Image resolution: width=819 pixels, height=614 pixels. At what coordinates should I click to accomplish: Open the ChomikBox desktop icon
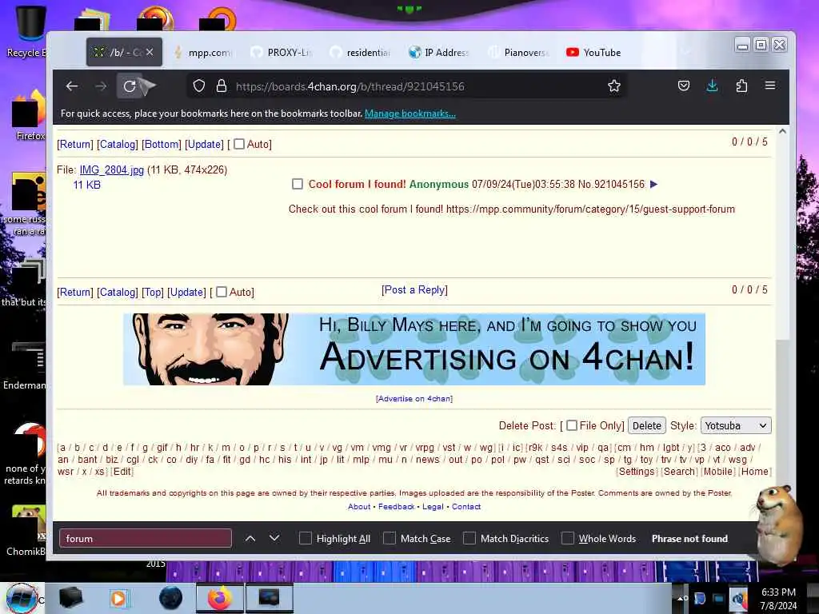tap(26, 530)
